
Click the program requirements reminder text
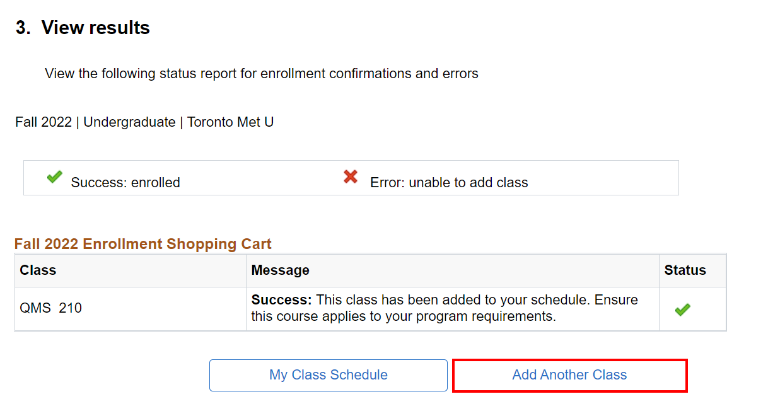[x=404, y=316]
